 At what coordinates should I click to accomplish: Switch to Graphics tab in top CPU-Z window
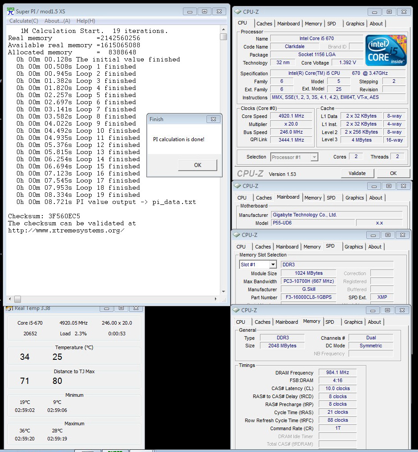[x=355, y=24]
